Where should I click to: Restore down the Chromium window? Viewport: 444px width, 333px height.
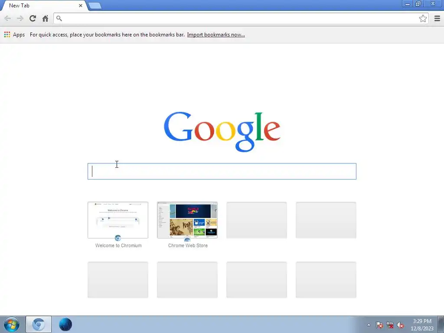418,3
